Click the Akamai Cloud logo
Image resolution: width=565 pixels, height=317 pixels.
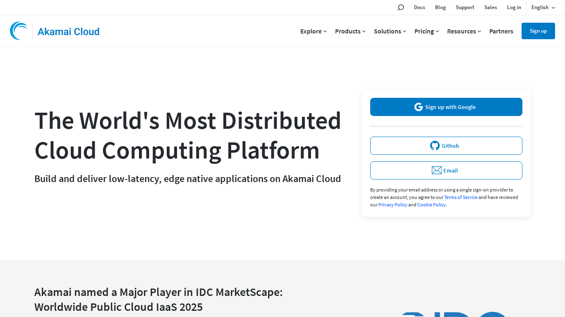point(55,31)
